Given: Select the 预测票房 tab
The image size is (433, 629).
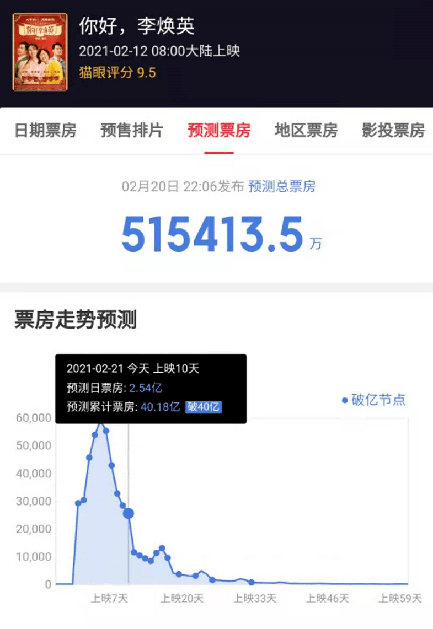Looking at the screenshot, I should click(x=219, y=130).
